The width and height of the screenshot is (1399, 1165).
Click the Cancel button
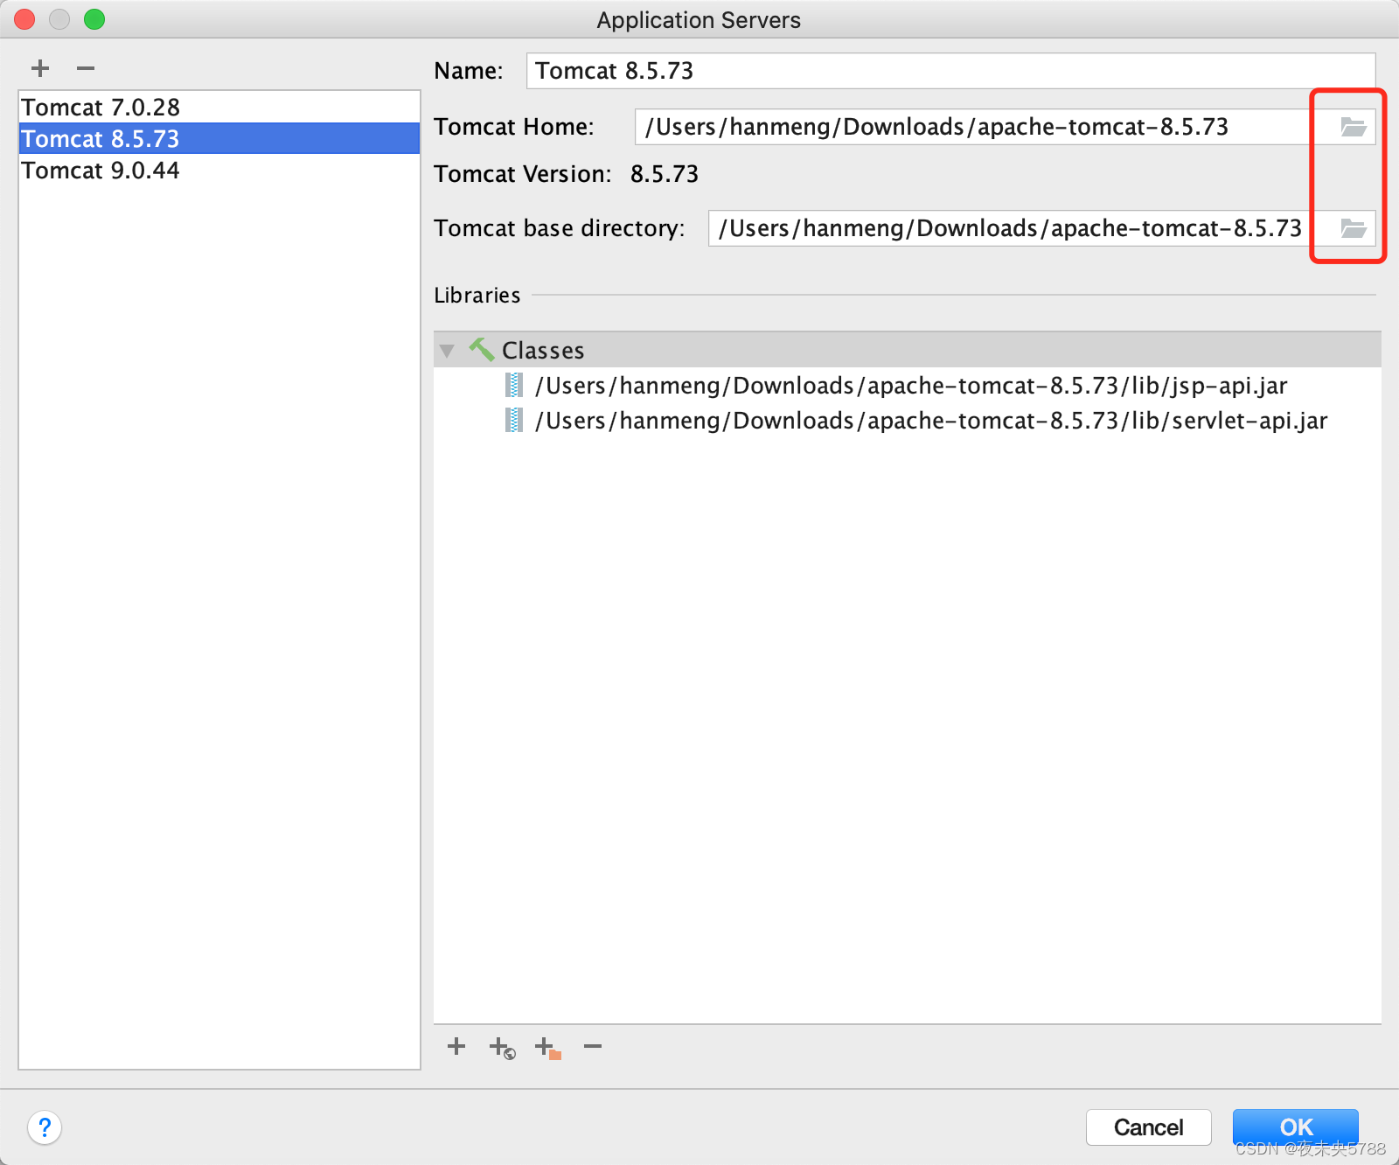tap(1148, 1127)
